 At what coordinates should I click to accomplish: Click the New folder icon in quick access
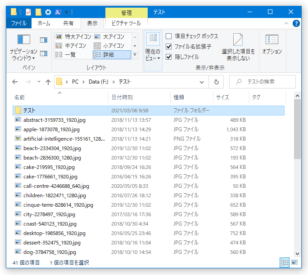(38, 12)
